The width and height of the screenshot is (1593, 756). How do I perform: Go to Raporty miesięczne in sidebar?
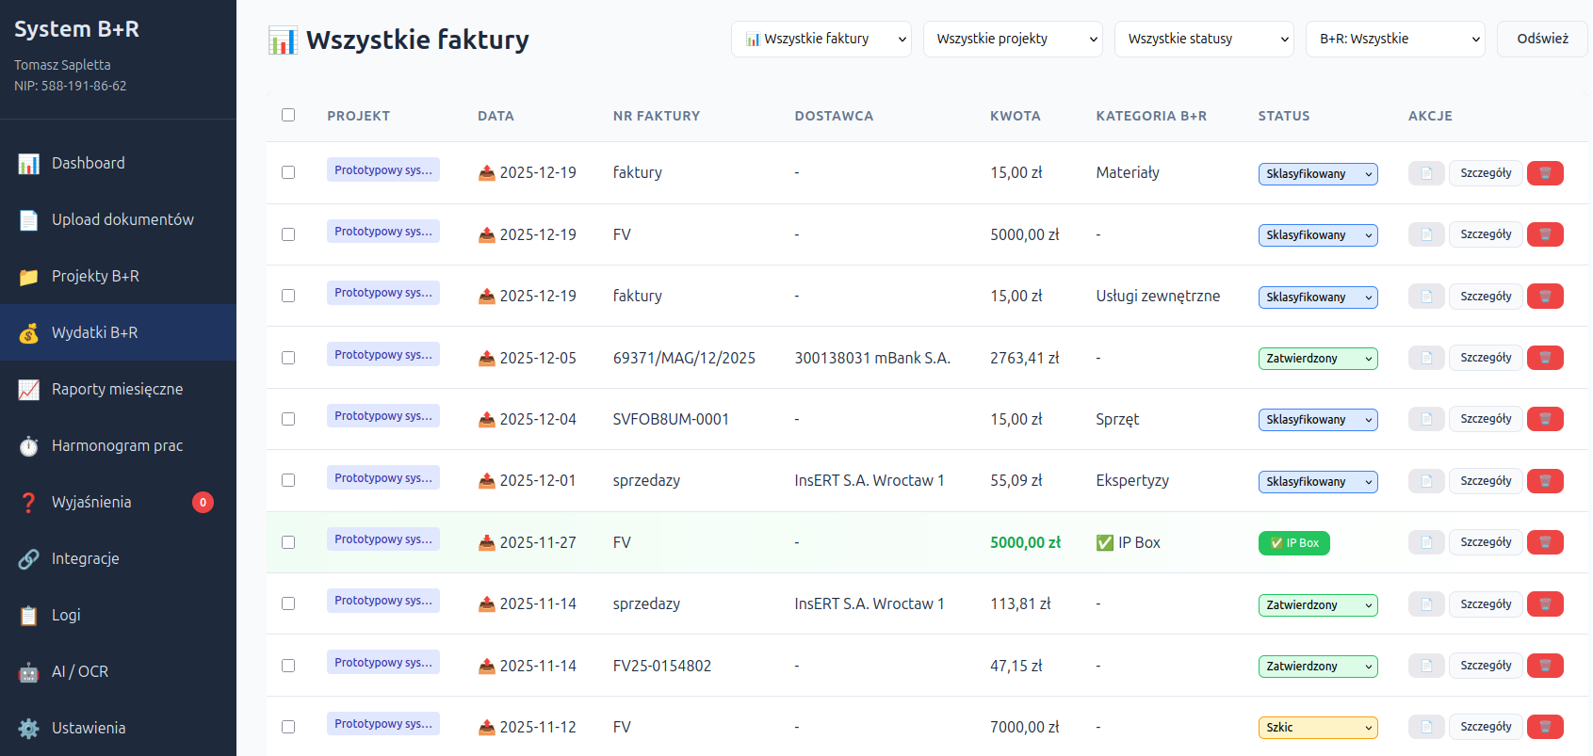(x=117, y=389)
